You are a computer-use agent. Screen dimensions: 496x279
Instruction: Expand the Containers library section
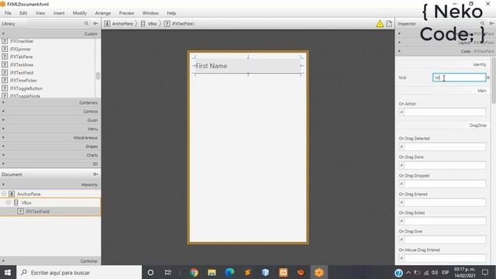click(x=50, y=102)
